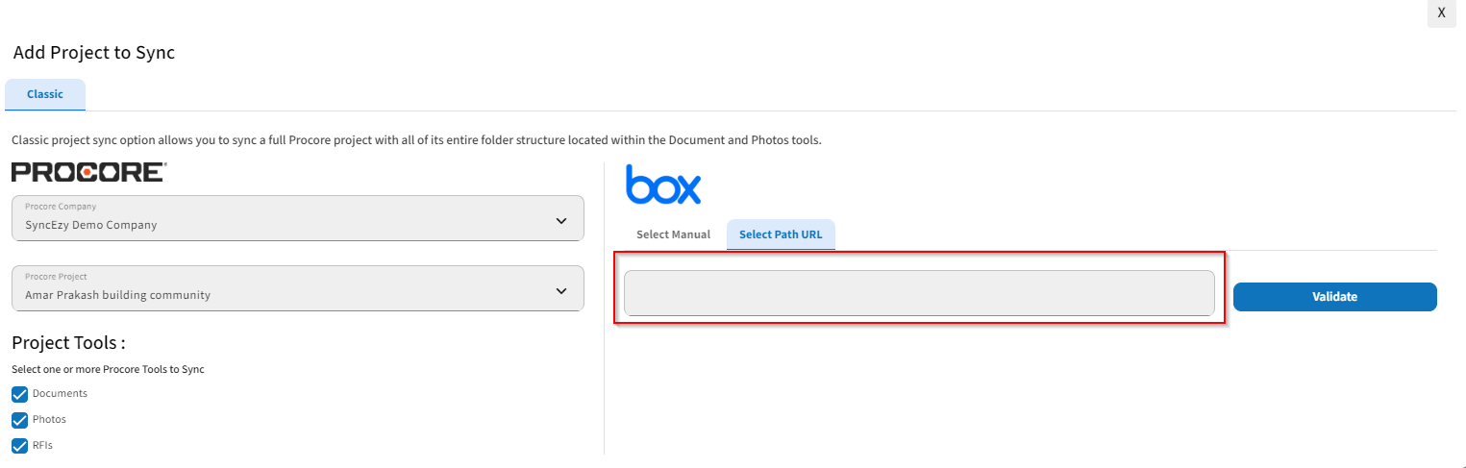Uncheck the Photos checkbox

click(x=19, y=420)
